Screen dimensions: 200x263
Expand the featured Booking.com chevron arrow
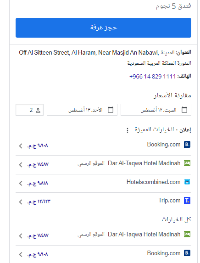coord(21,146)
